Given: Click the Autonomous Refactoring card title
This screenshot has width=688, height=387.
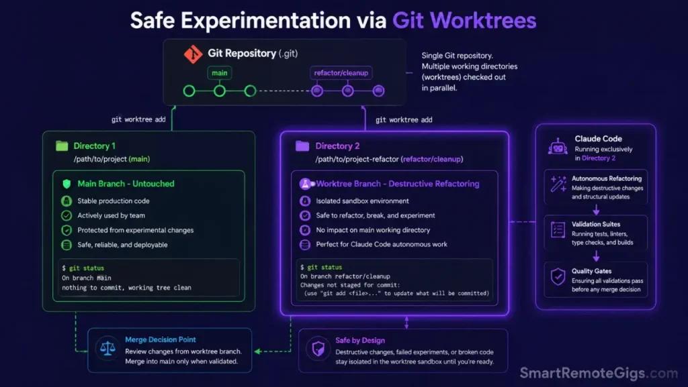Looking at the screenshot, I should click(x=607, y=178).
